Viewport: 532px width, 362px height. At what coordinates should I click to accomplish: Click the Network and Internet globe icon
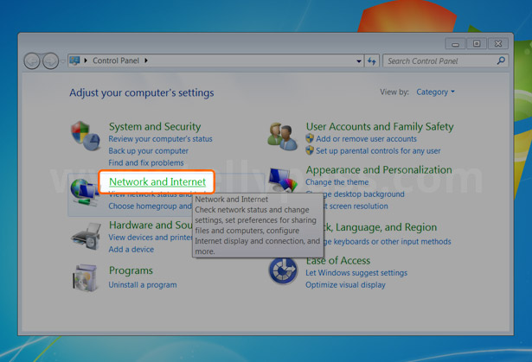84,192
